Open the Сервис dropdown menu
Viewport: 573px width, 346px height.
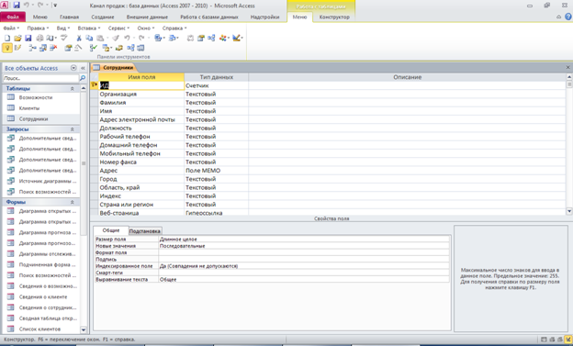(x=118, y=28)
